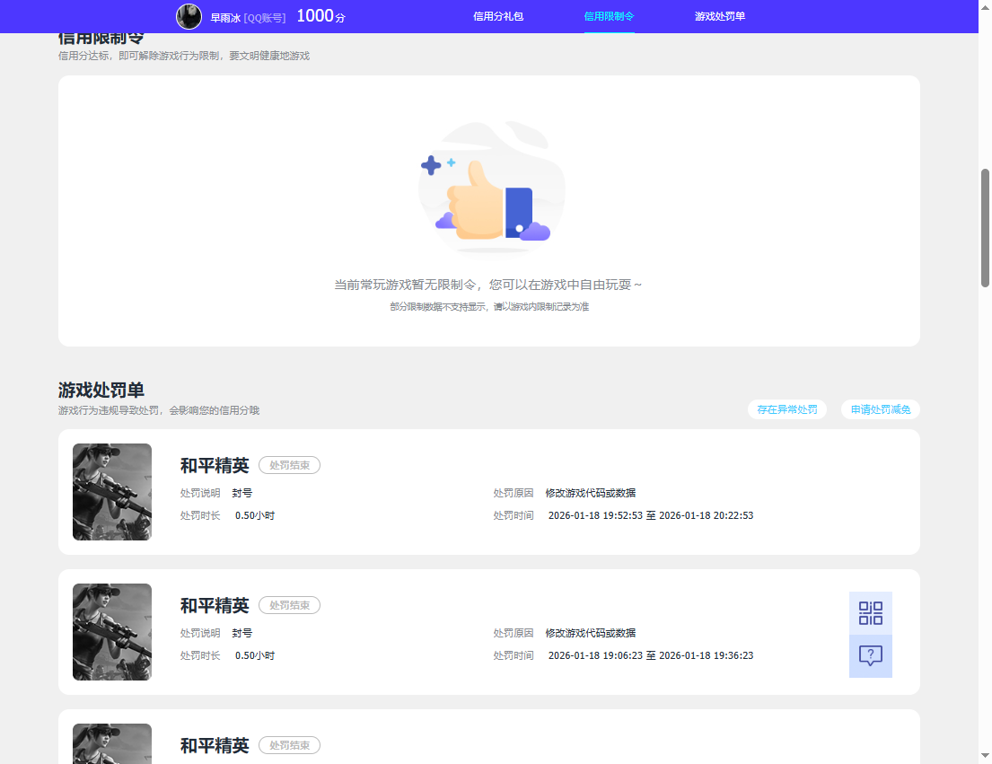Open the help question bubble icon

point(871,656)
